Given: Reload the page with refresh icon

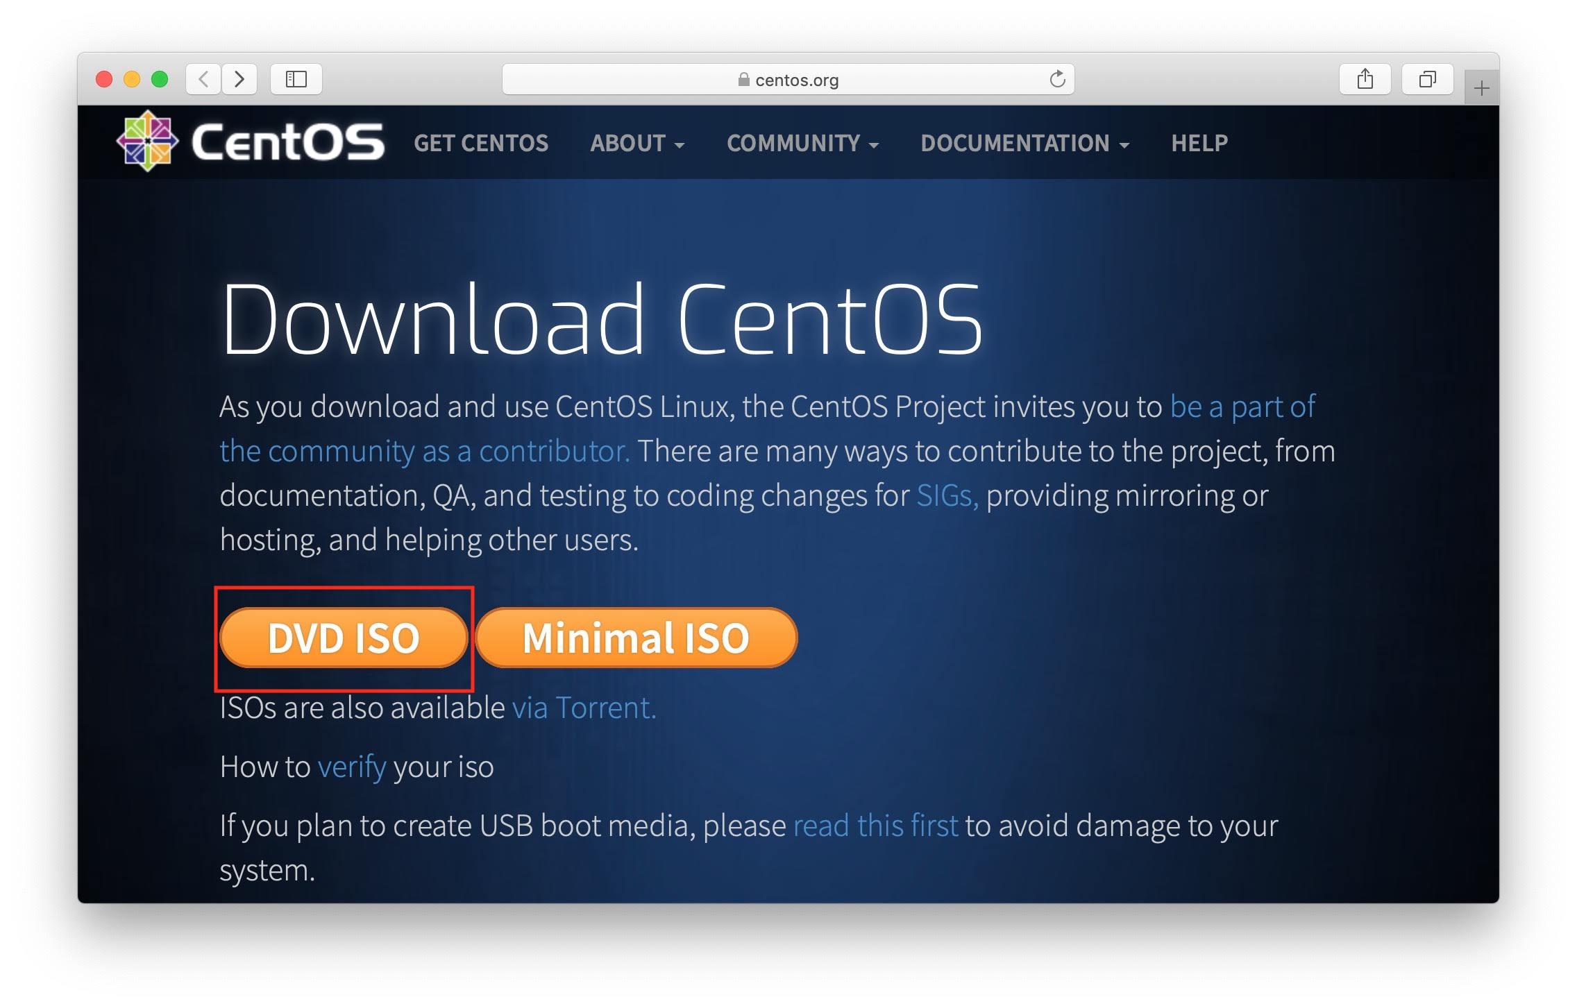Looking at the screenshot, I should [1057, 79].
